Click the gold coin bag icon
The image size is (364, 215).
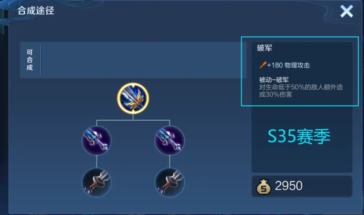click(x=264, y=186)
